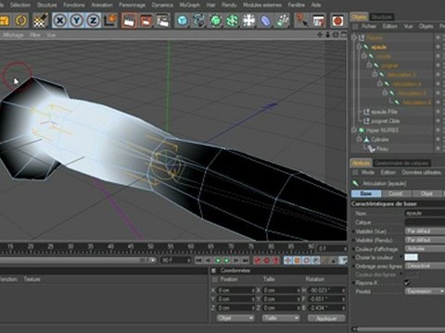The image size is (445, 333).
Task: Click the Choisir la couleur swatch
Action: point(412,257)
